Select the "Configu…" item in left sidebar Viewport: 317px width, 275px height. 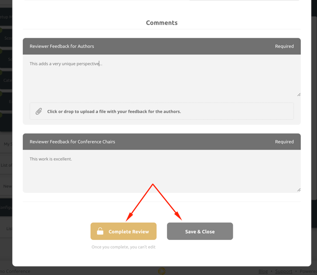click(x=6, y=207)
